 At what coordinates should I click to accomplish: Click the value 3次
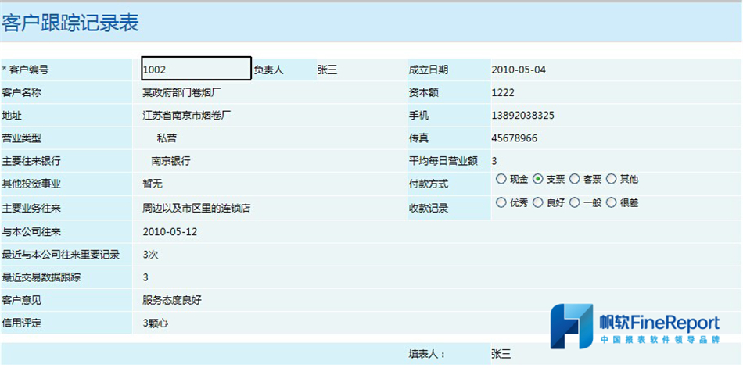pyautogui.click(x=150, y=255)
